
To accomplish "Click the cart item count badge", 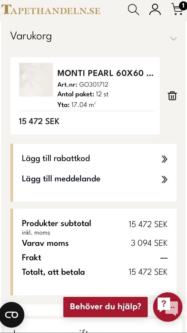I will pos(183,5).
